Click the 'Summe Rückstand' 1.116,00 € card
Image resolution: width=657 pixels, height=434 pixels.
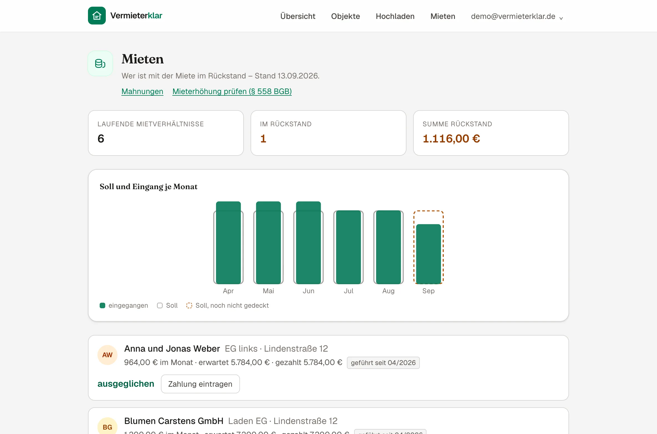pyautogui.click(x=491, y=133)
